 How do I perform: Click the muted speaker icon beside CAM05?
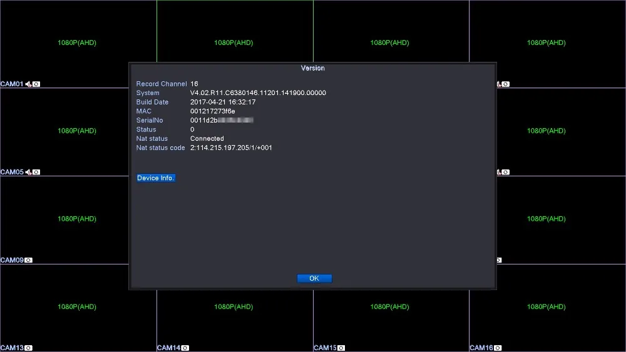click(28, 172)
